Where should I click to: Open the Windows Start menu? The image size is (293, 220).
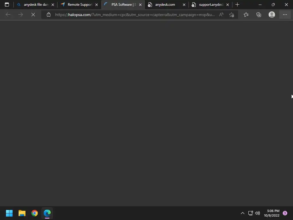click(x=9, y=213)
